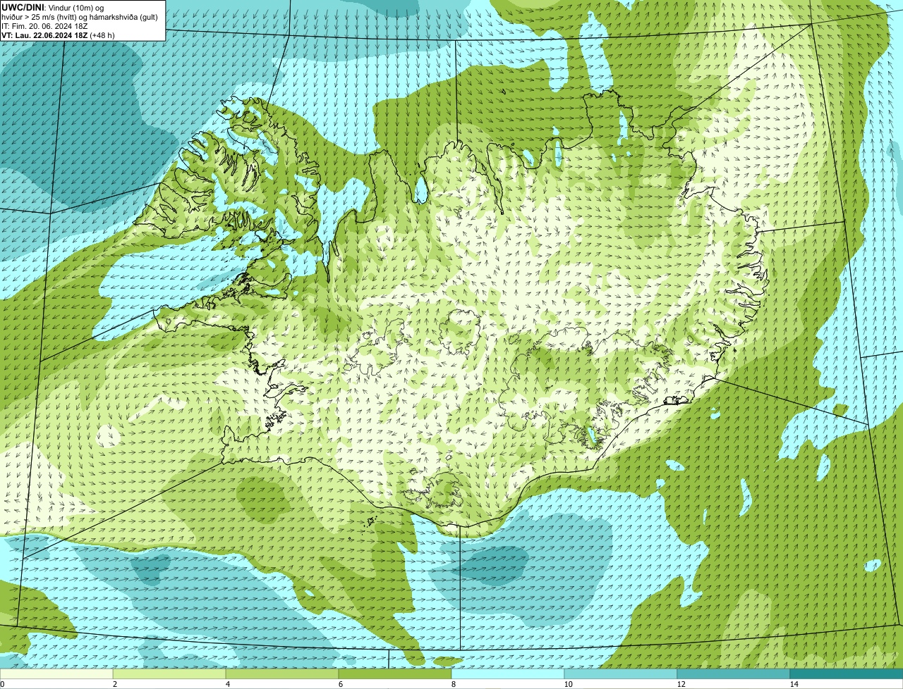Click the initial time 'IT: Fim. 20. 06. 2024 18Z'
This screenshot has width=903, height=689.
[x=44, y=25]
